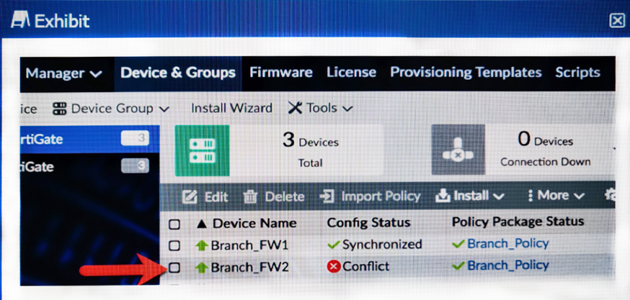Click the Tools wrench icon
This screenshot has height=300, width=630.
296,108
